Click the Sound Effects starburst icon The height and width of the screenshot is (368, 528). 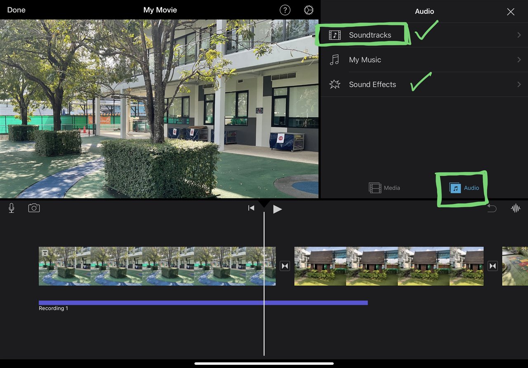pos(335,84)
